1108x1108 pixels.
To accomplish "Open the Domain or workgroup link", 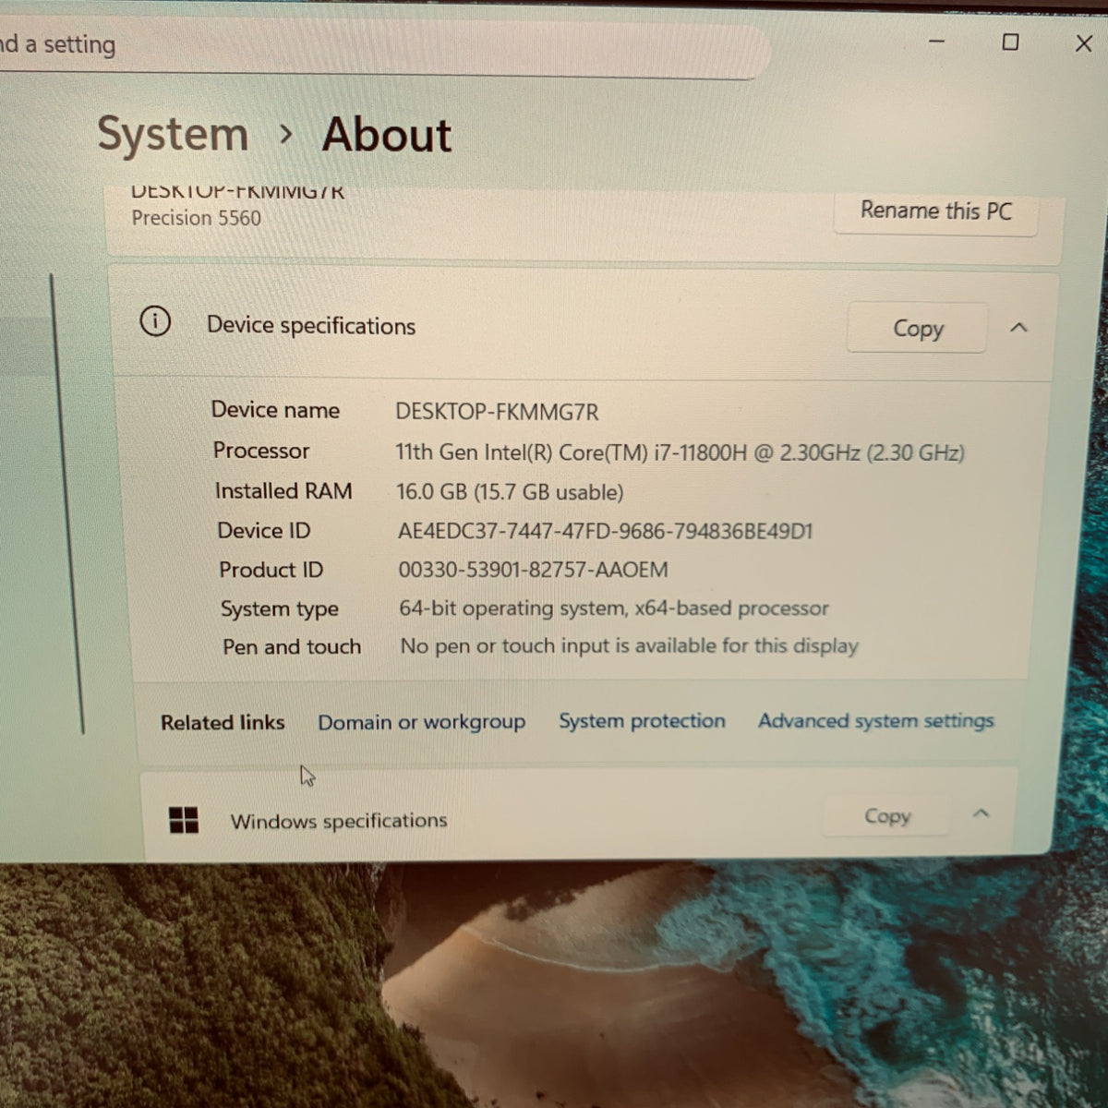I will 421,722.
